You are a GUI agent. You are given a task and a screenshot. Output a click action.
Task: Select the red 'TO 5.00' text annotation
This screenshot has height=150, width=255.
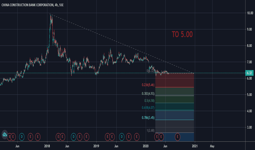tap(182, 34)
